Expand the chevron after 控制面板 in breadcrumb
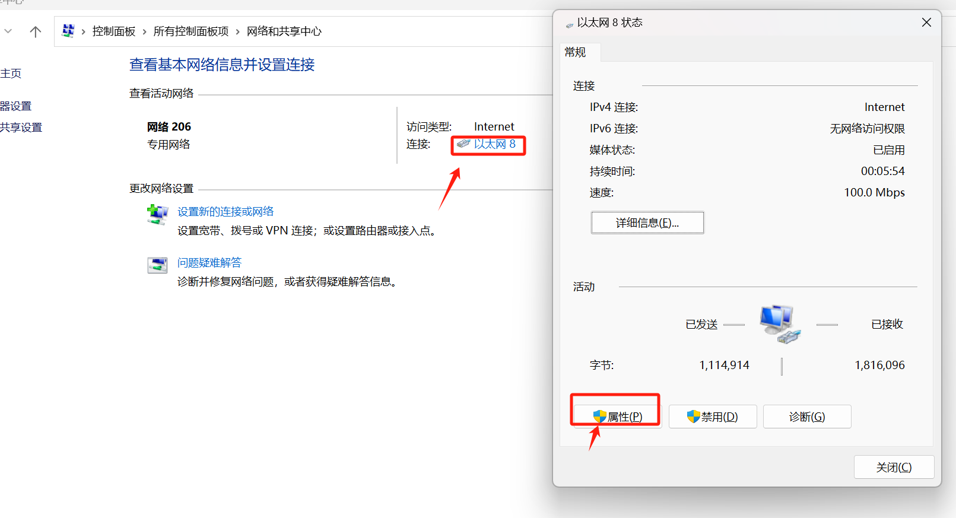 (144, 32)
